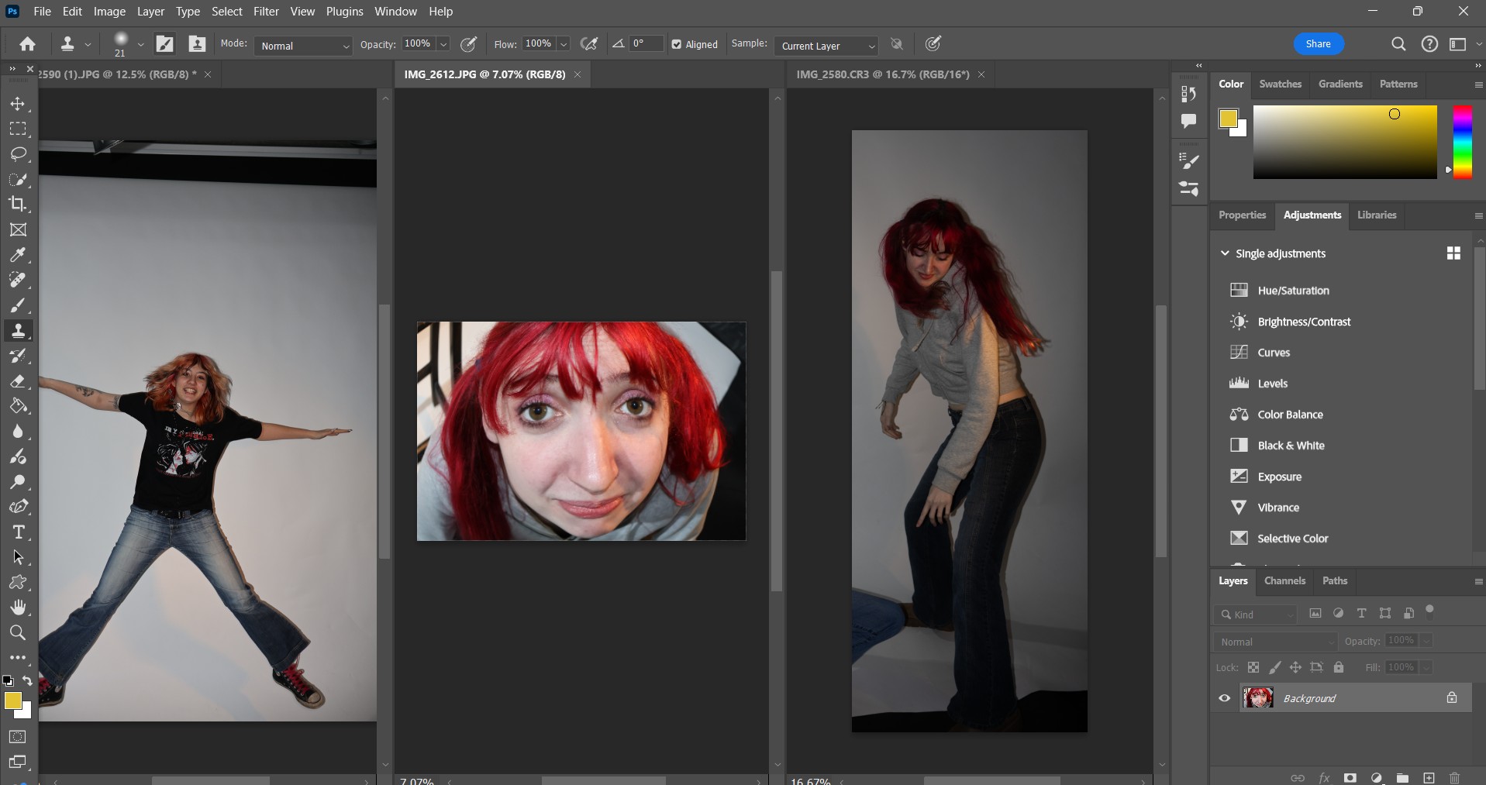Viewport: 1486px width, 785px height.
Task: Click the Opacity 100% input field
Action: [x=418, y=44]
